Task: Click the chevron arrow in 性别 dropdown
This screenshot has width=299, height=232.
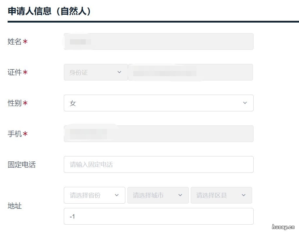Action: [x=245, y=103]
